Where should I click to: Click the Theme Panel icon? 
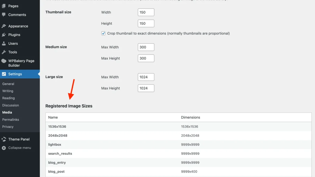4,139
